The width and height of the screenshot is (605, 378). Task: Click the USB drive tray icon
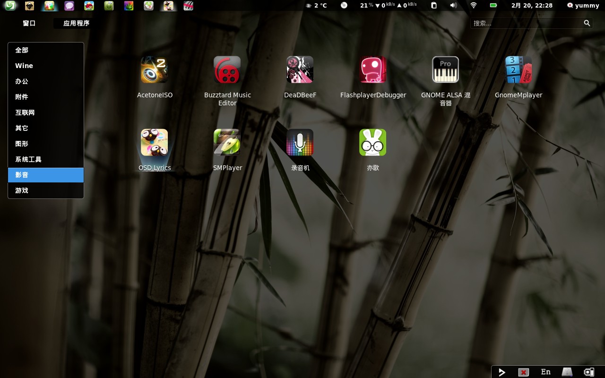pos(567,372)
